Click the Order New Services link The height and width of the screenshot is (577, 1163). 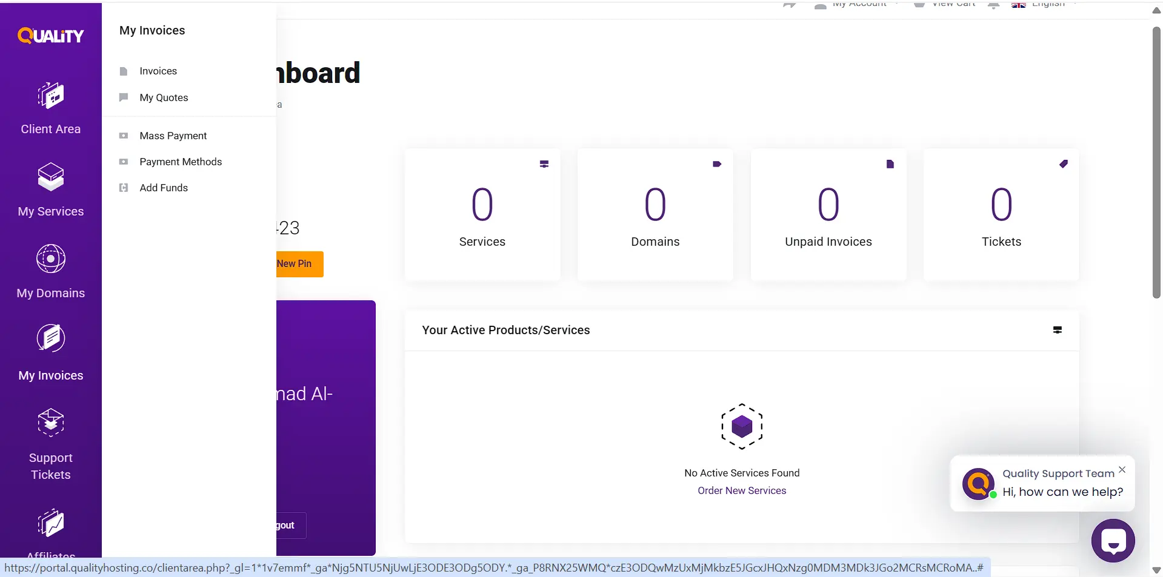742,490
